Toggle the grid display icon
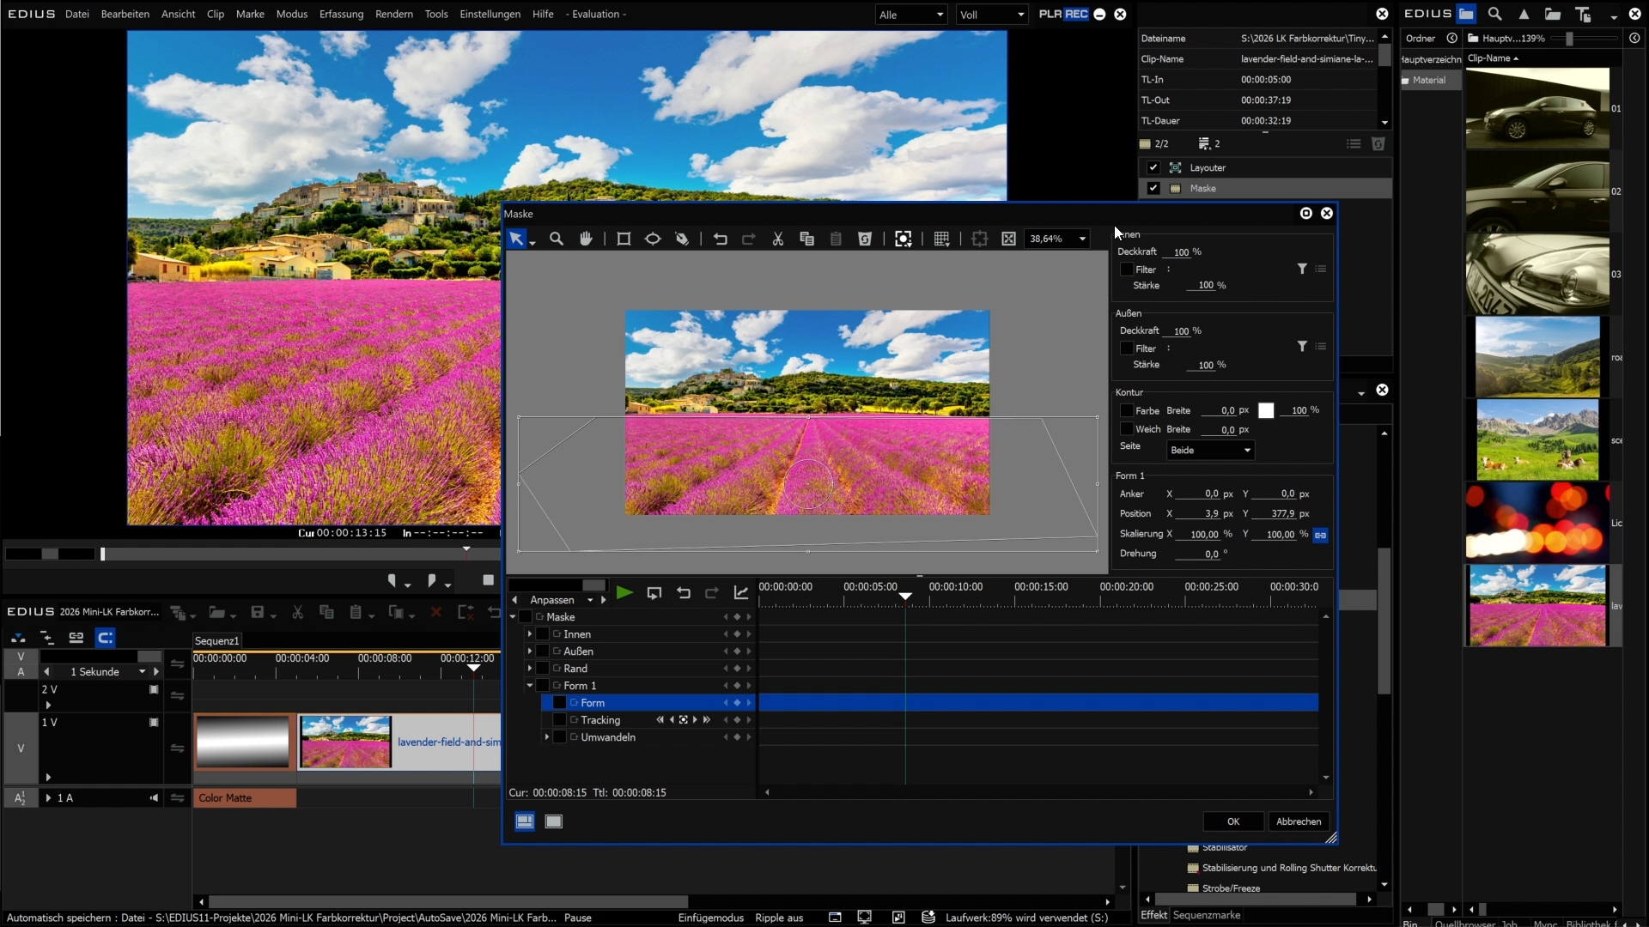1649x927 pixels. (x=941, y=239)
